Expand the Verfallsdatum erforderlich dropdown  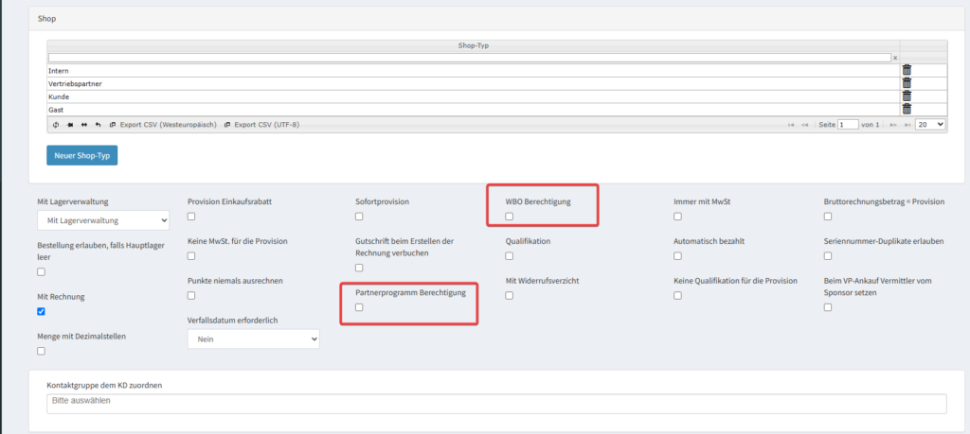253,338
